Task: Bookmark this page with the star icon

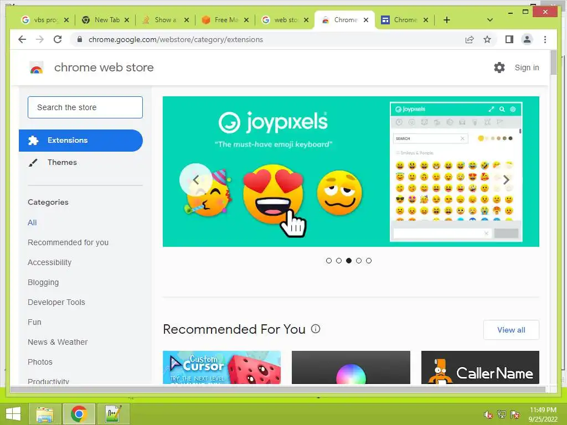Action: [487, 39]
